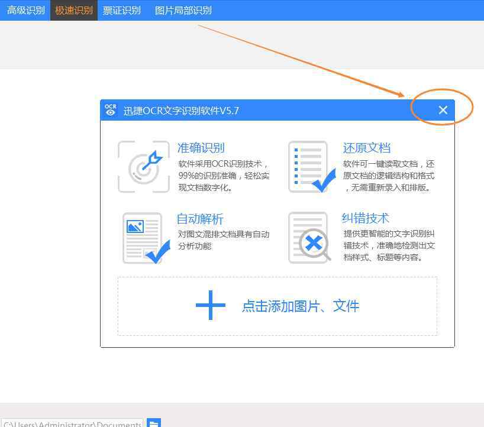Image resolution: width=484 pixels, height=427 pixels.
Task: Open the folder browse icon beside path
Action: point(154,423)
